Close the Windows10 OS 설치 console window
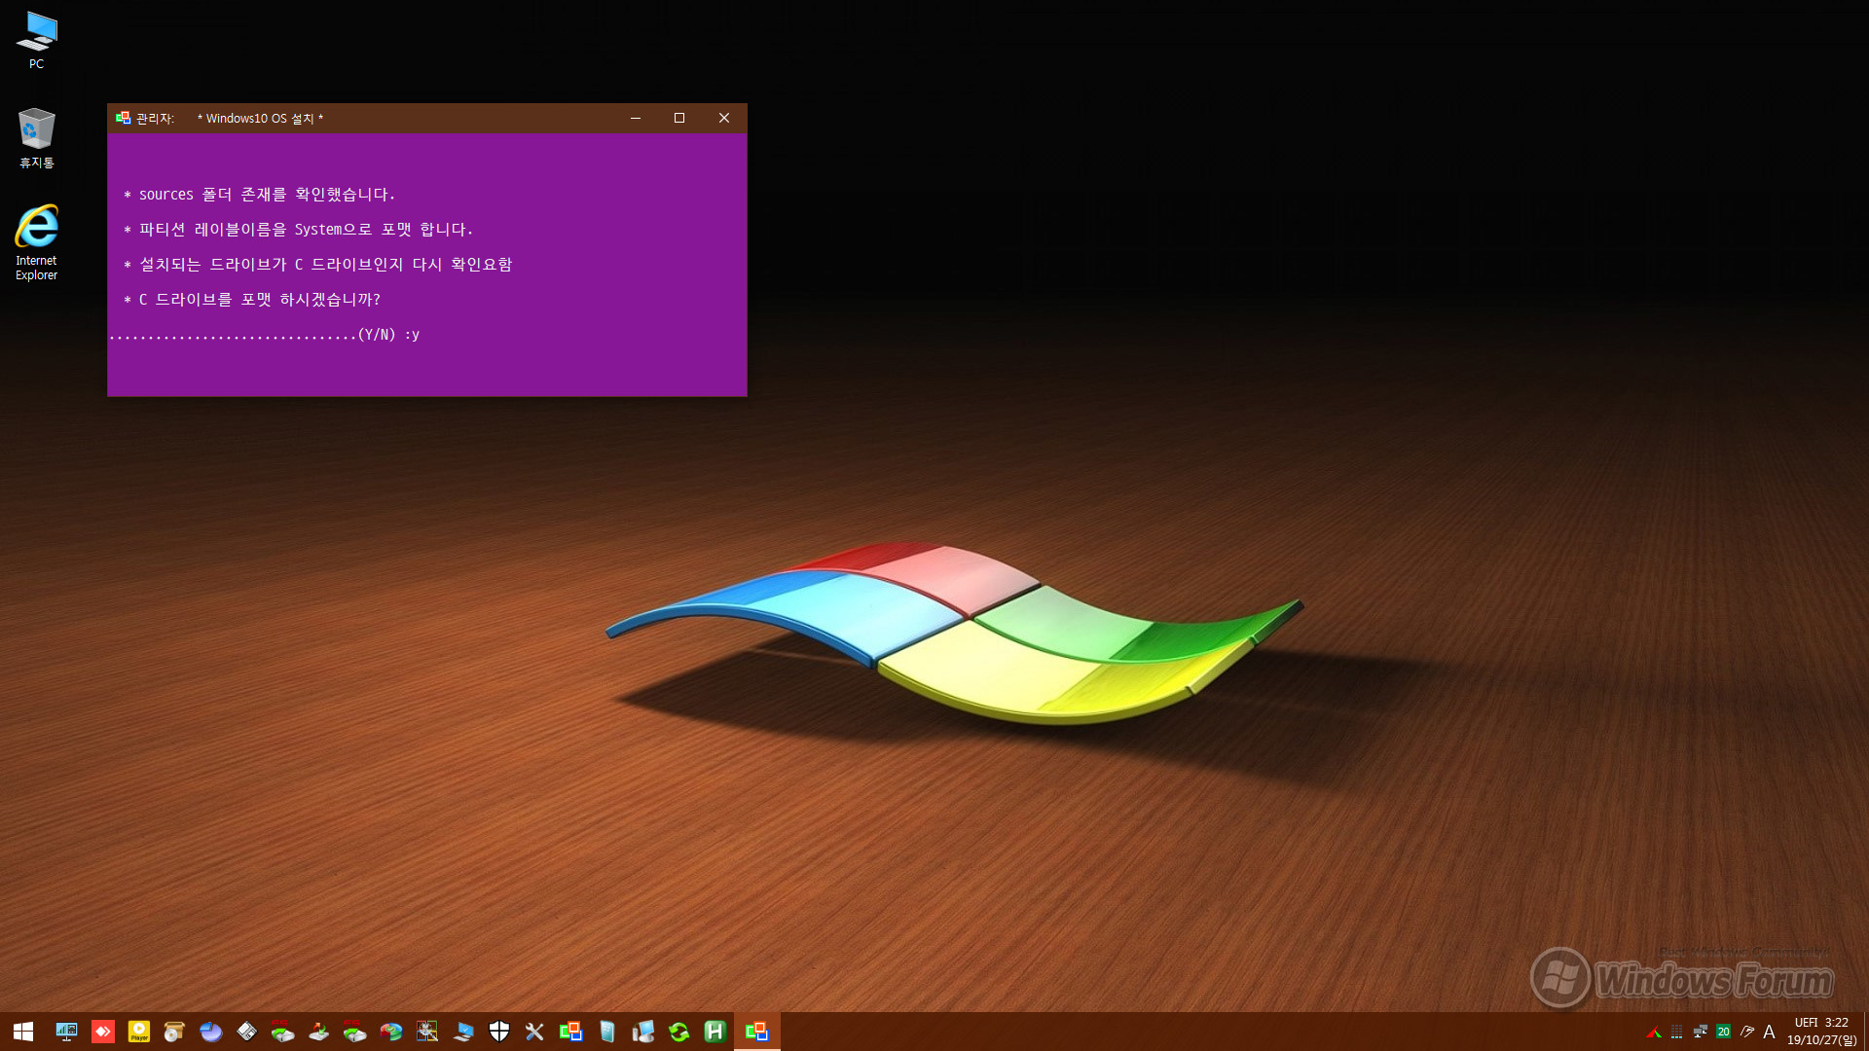 [724, 118]
